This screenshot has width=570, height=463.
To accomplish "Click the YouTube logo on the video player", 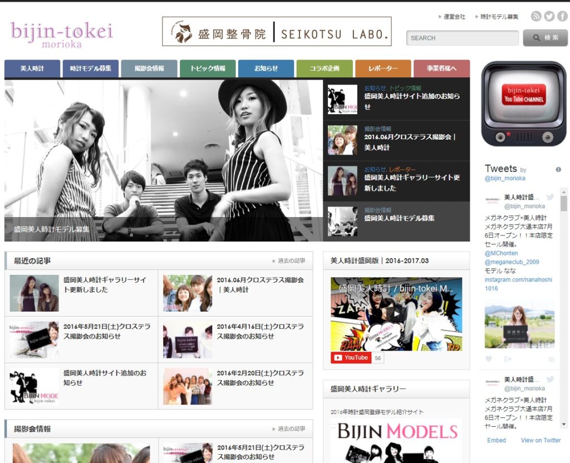I will [x=351, y=357].
